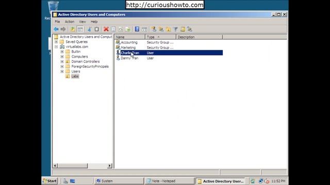Click the Active Directory User... taskbar button

[220, 181]
